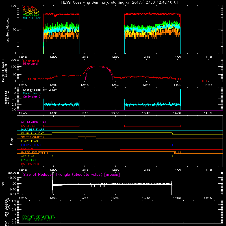The image size is (226, 226).
Task: Select the SC_IN_SUNLIGHT flag label
Action: [x=32, y=133]
